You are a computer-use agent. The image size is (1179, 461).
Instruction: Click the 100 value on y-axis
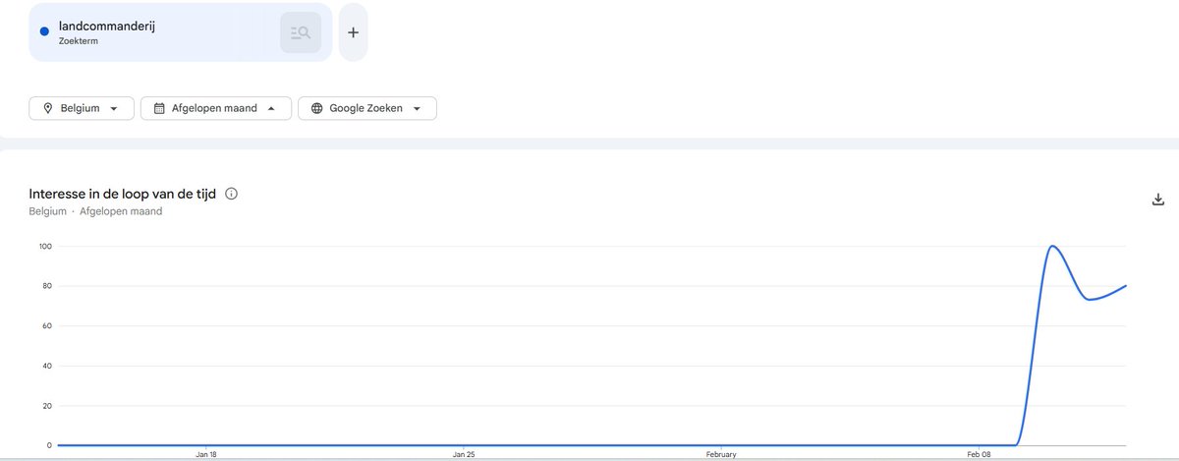(45, 247)
